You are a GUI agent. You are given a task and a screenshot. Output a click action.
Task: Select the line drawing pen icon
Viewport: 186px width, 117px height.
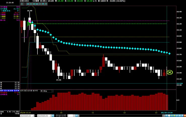pyautogui.click(x=182, y=115)
